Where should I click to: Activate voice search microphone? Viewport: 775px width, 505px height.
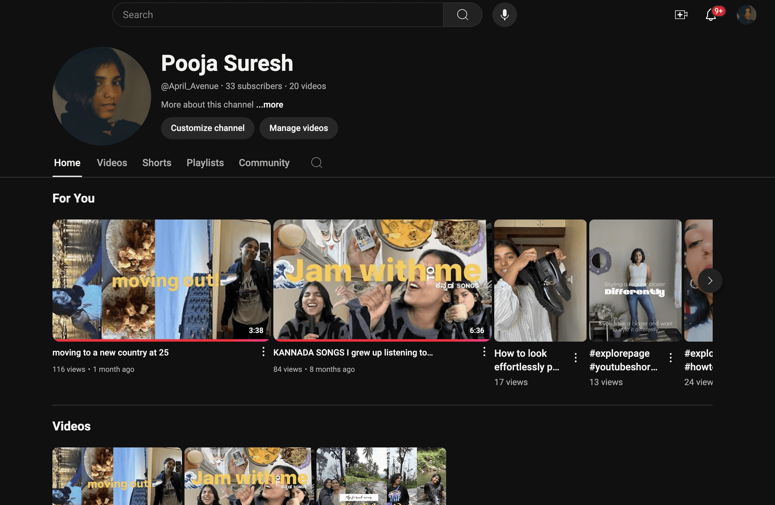point(504,15)
